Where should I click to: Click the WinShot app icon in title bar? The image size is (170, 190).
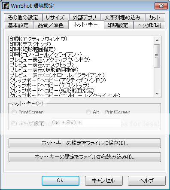tap(6, 6)
